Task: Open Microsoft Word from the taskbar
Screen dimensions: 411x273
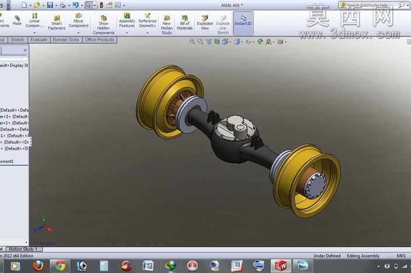Action: coord(148,266)
